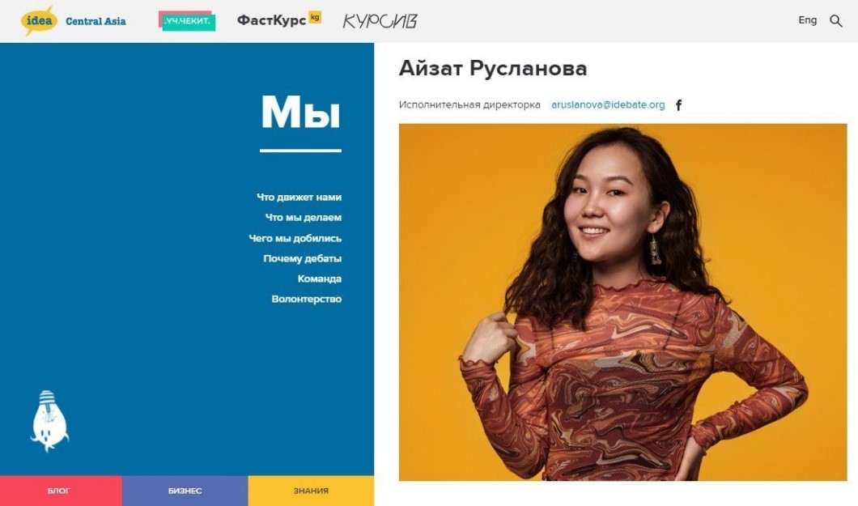This screenshot has height=506, width=858.
Task: Open the КУРСИВ logo link
Action: coord(380,21)
